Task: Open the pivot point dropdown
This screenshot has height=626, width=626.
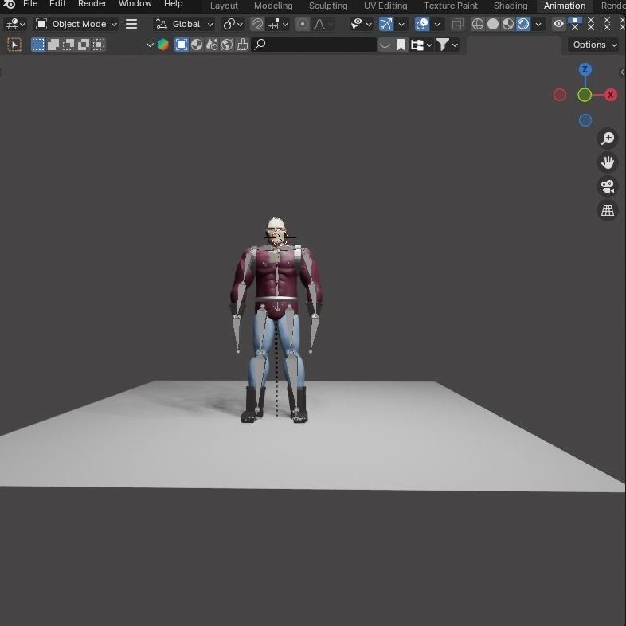Action: (x=233, y=25)
